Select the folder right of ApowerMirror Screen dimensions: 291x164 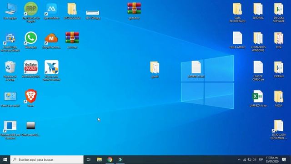[72, 9]
